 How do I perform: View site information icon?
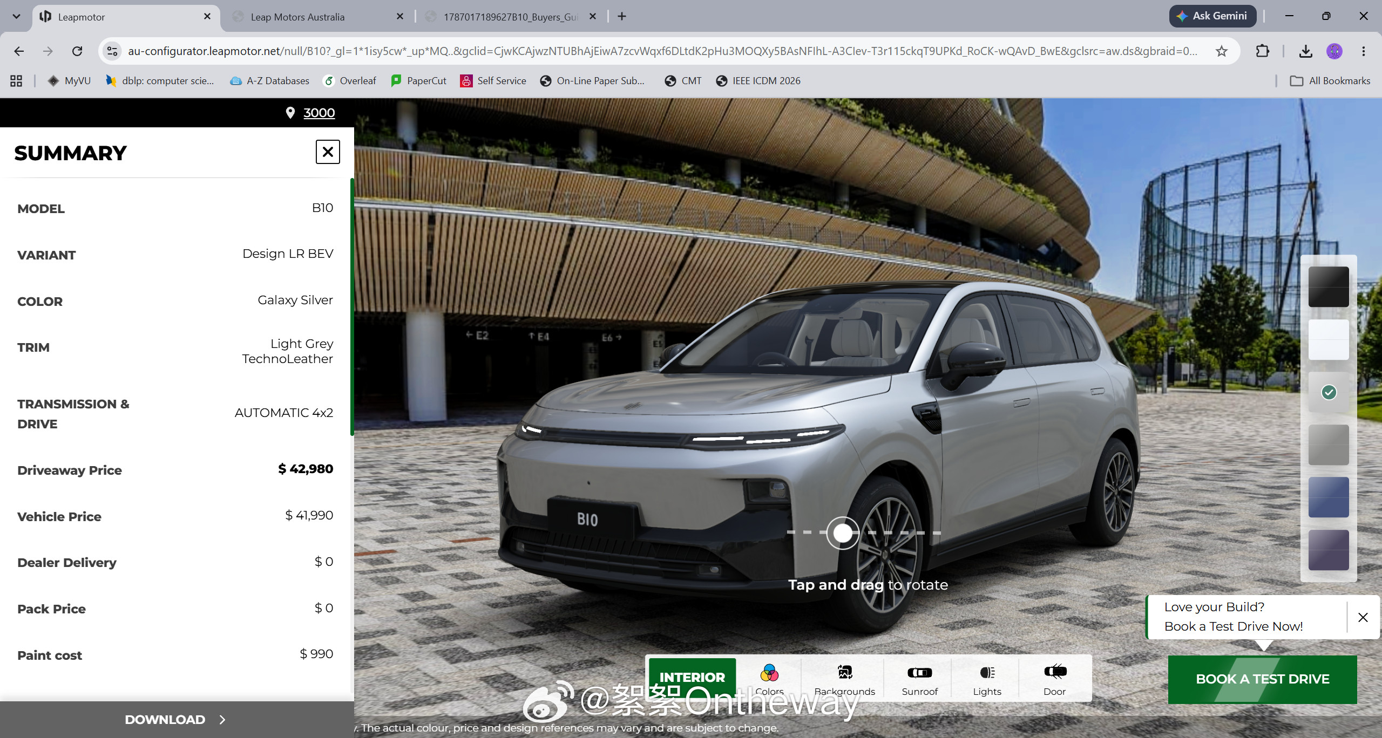click(x=112, y=51)
